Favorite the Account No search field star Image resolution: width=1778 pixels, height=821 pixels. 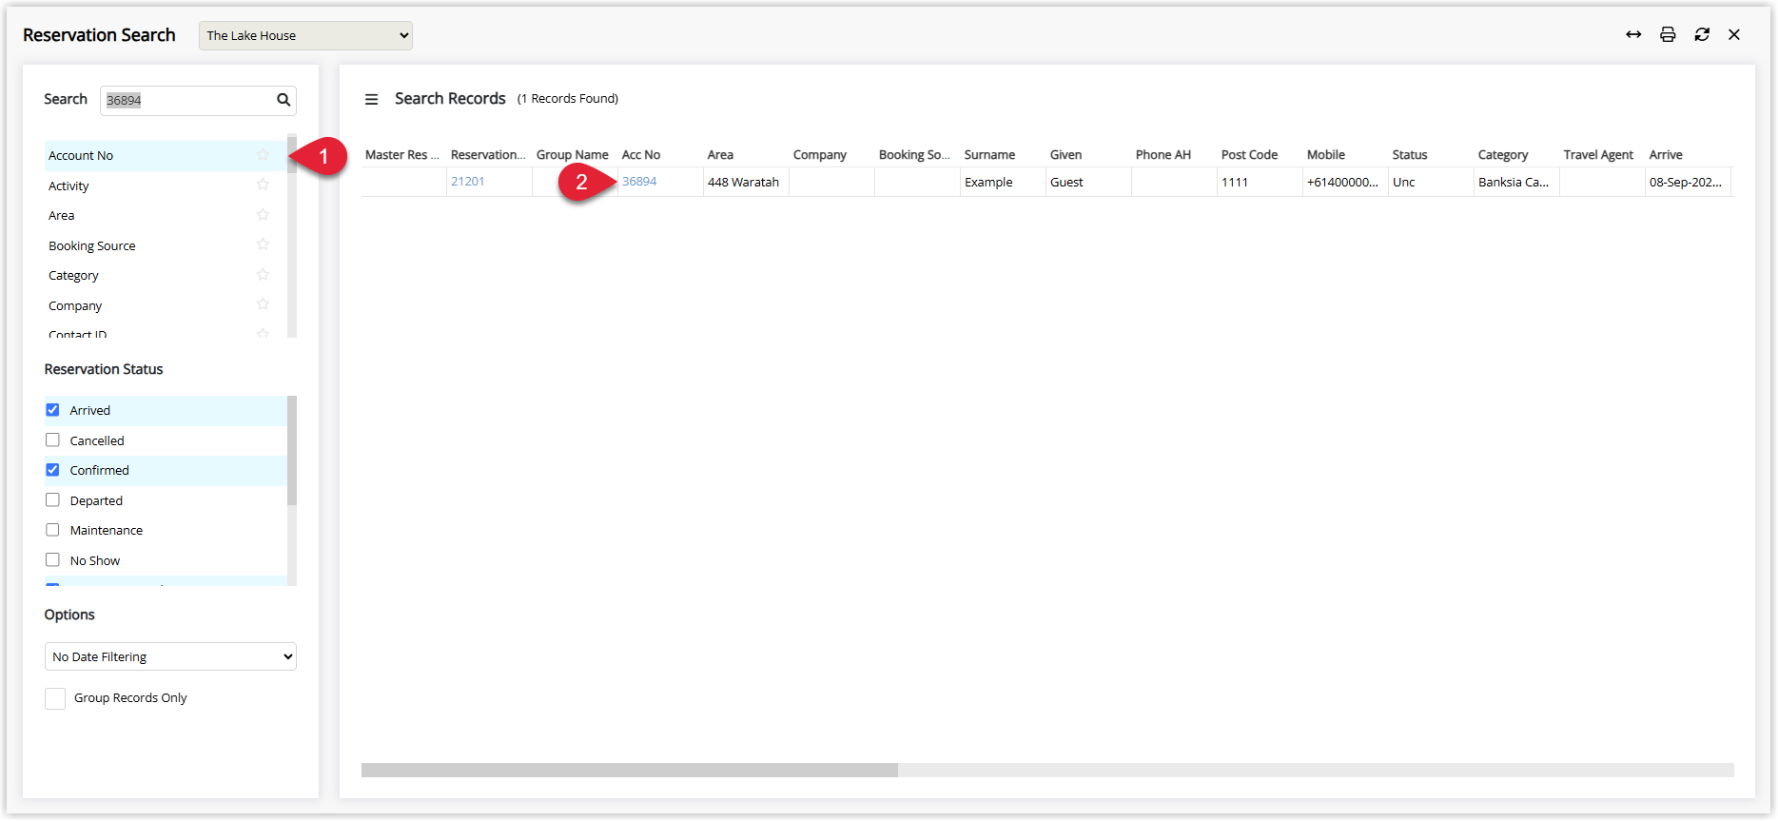coord(263,155)
